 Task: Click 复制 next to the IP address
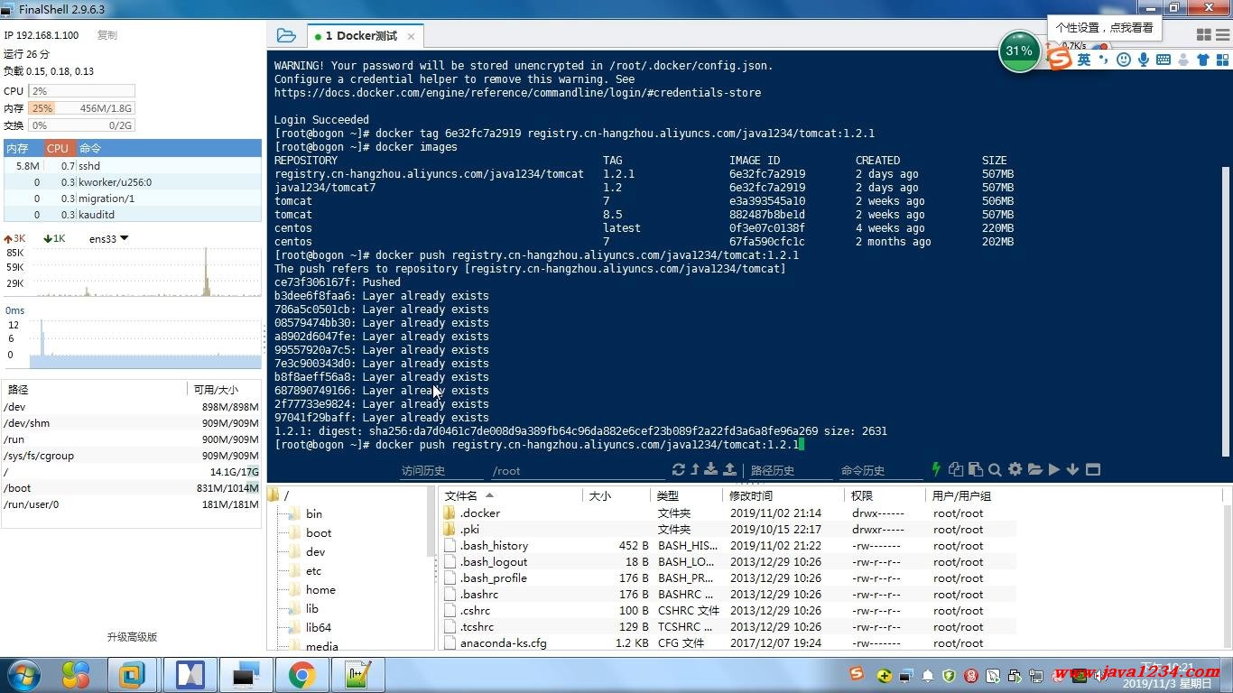107,35
